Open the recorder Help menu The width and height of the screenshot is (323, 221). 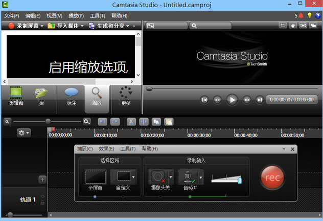point(150,149)
